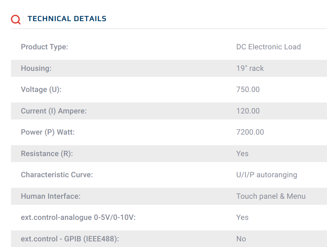
Task: Click the Yes value for Resistance
Action: (242, 154)
